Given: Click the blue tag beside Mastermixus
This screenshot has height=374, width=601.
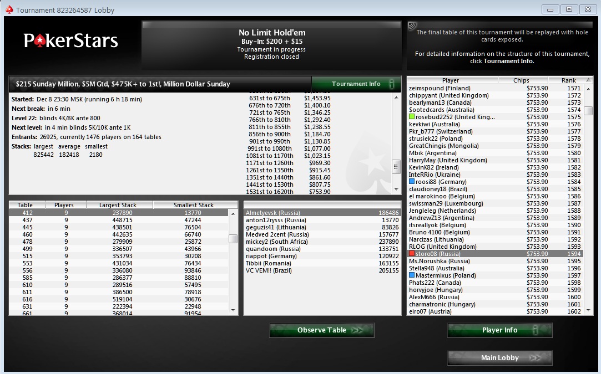Looking at the screenshot, I should (x=412, y=275).
